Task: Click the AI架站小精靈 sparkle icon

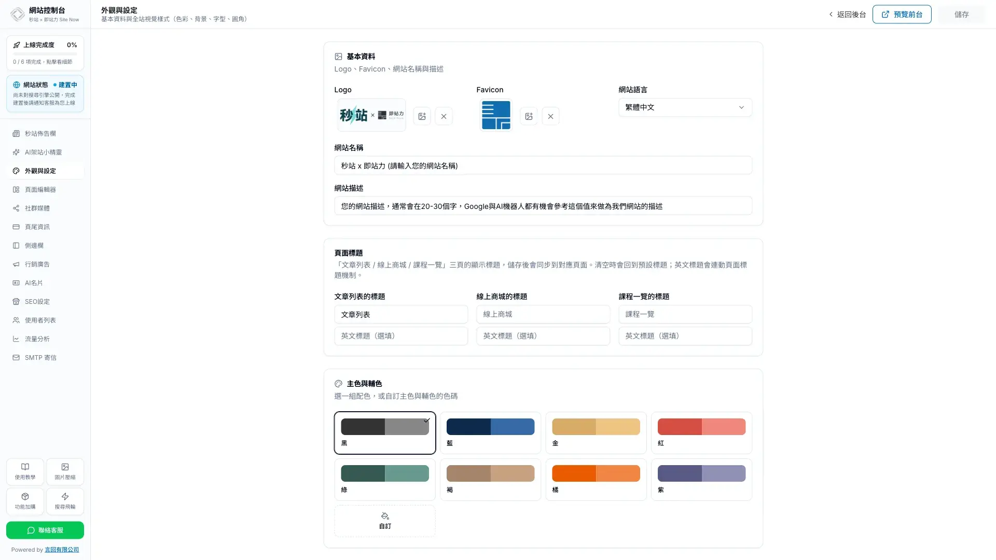Action: pos(16,152)
